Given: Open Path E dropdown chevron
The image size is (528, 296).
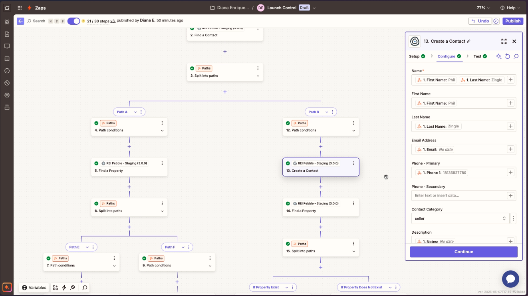Looking at the screenshot, I should [x=87, y=247].
